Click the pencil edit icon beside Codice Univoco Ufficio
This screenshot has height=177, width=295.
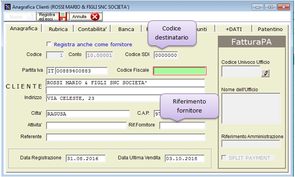pyautogui.click(x=265, y=73)
